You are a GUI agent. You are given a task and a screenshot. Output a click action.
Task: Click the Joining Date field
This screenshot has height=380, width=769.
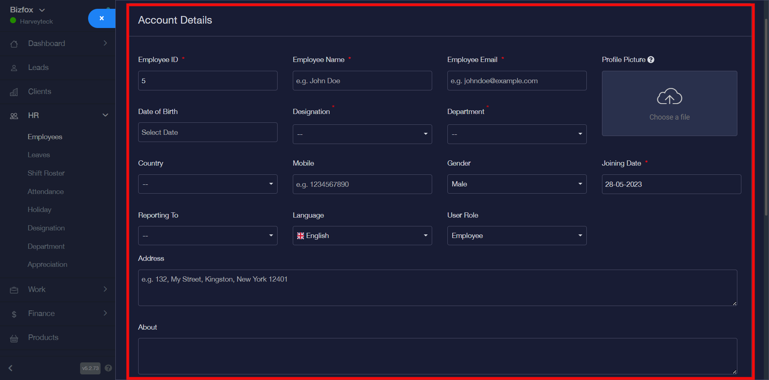point(671,184)
